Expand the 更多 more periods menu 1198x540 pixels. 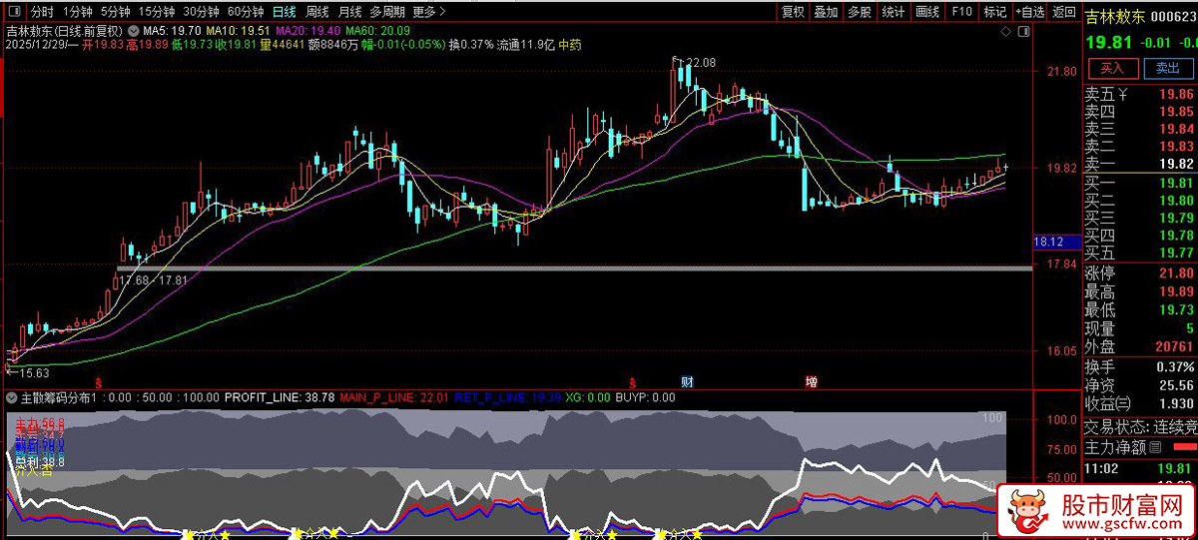428,12
